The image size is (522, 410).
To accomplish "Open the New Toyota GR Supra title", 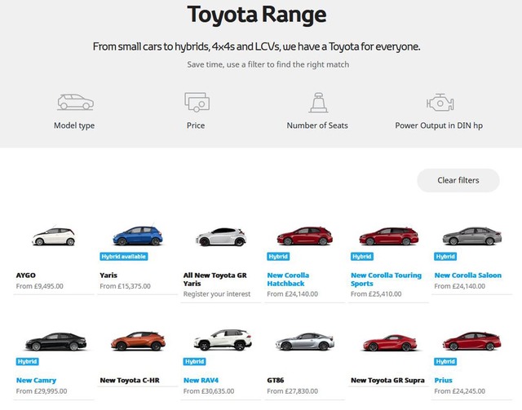I will point(388,380).
